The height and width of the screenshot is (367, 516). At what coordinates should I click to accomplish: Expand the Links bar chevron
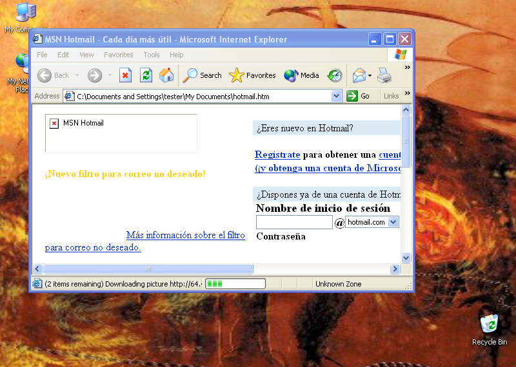tap(408, 93)
